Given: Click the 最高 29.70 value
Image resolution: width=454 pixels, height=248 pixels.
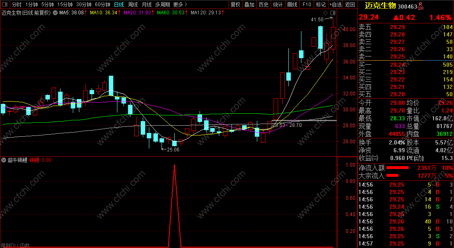Looking at the screenshot, I should pyautogui.click(x=397, y=110).
